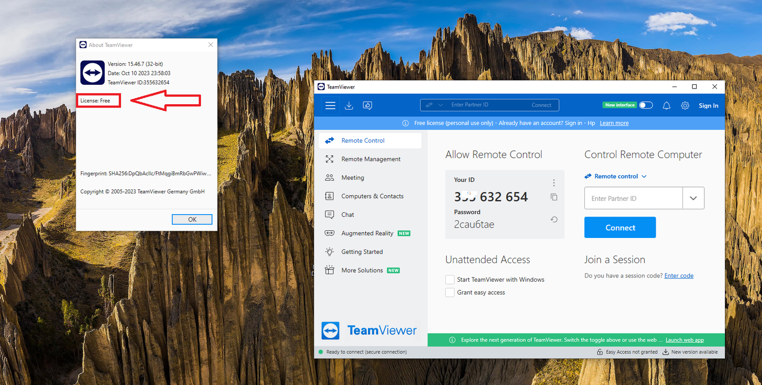Copy Your ID using the copy icon

pyautogui.click(x=554, y=197)
